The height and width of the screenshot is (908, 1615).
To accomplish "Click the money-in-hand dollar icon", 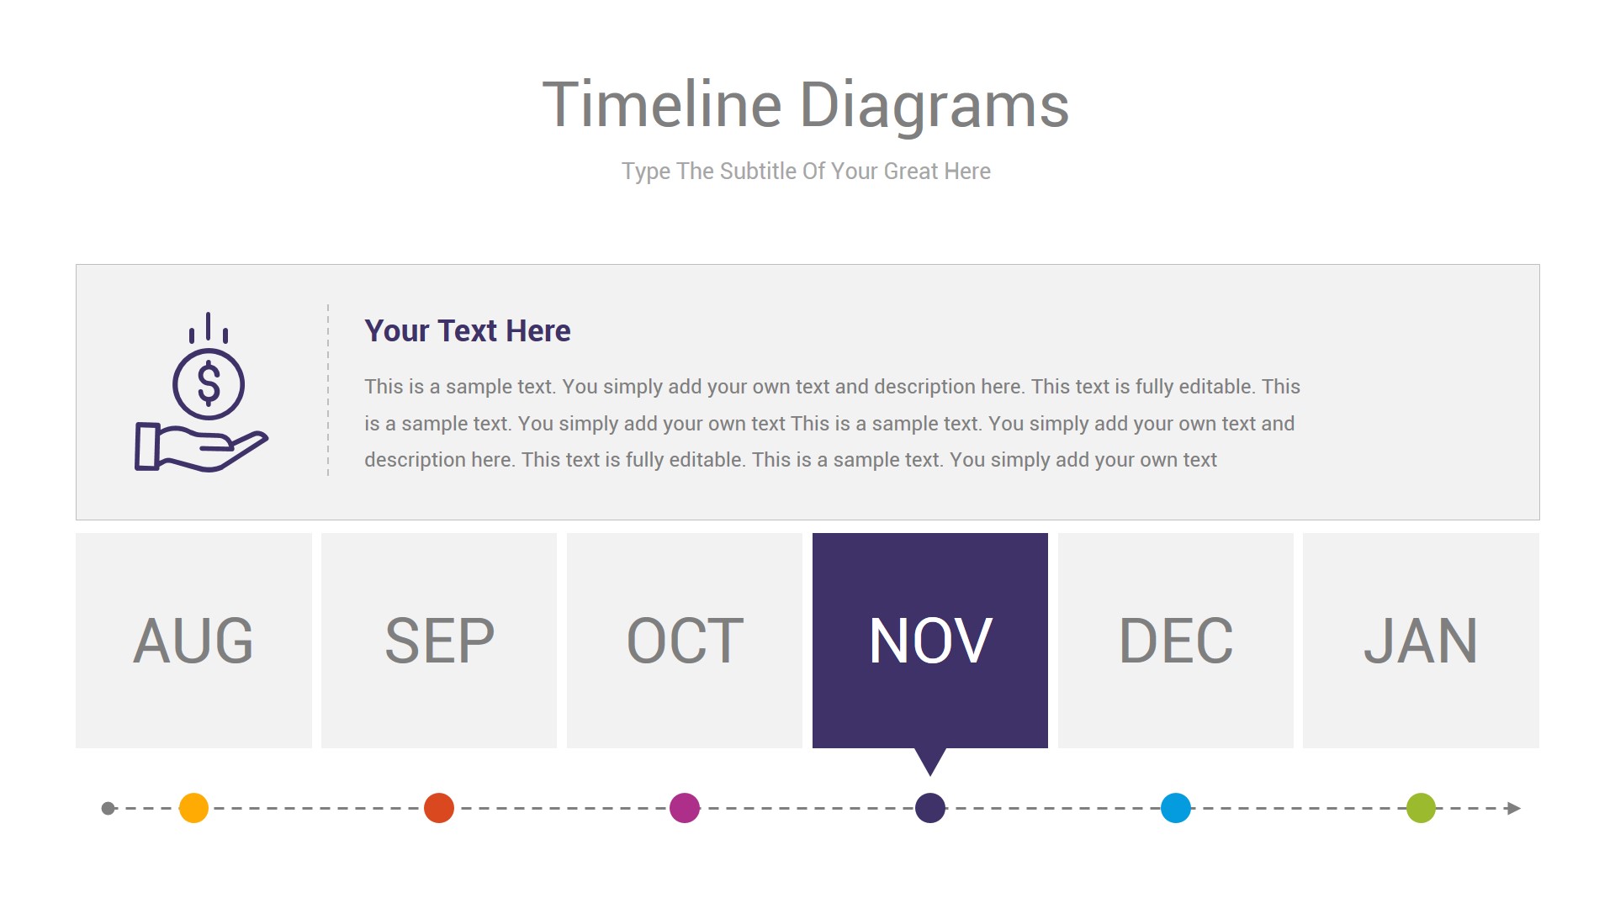I will click(202, 392).
